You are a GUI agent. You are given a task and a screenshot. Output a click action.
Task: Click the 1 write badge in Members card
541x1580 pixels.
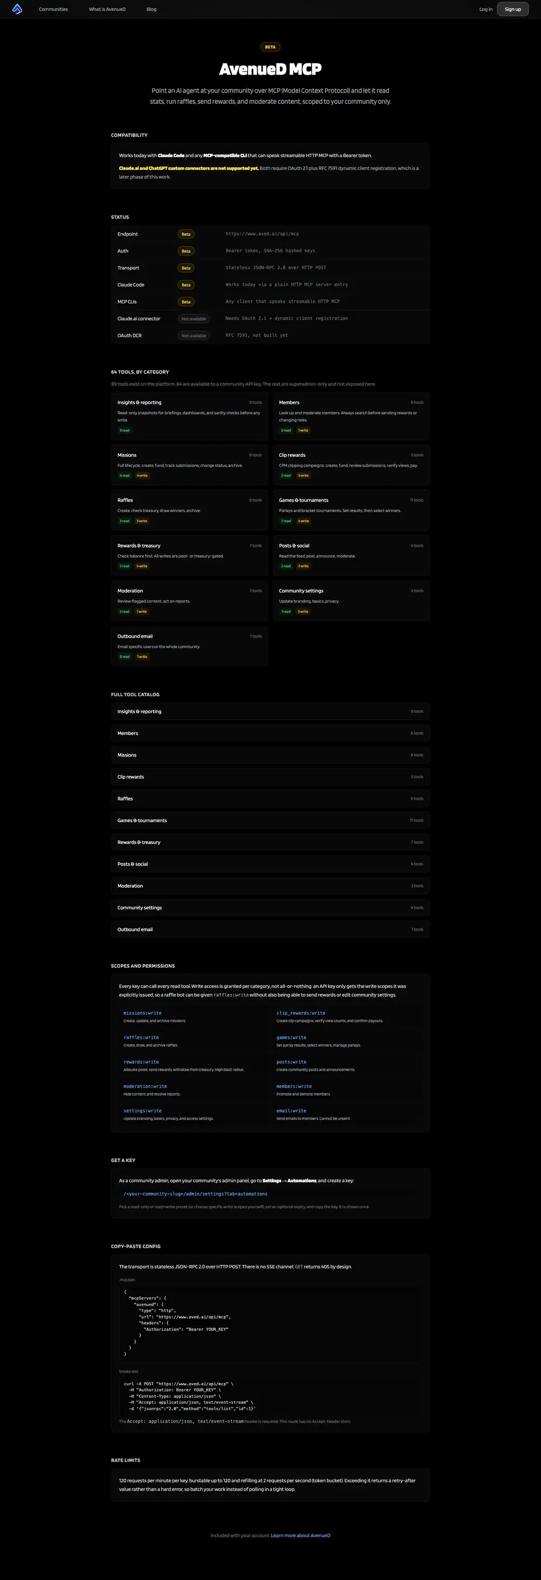pyautogui.click(x=303, y=430)
